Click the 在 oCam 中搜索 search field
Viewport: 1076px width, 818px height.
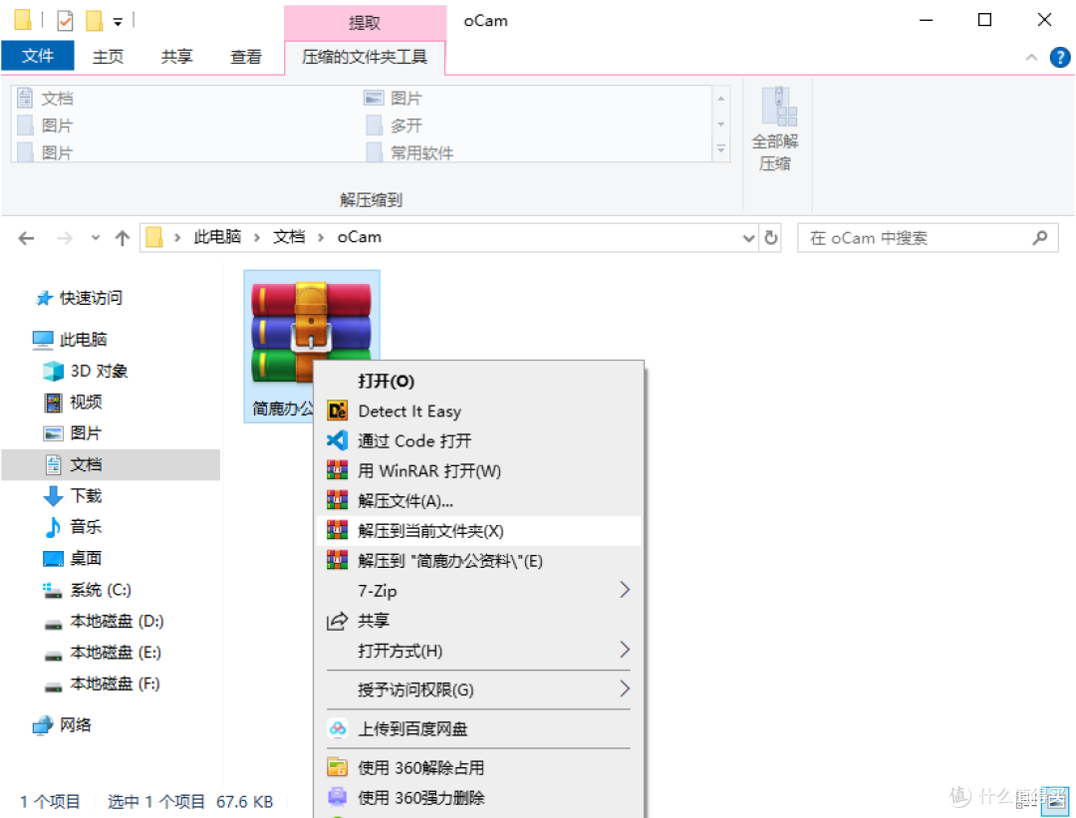(928, 238)
